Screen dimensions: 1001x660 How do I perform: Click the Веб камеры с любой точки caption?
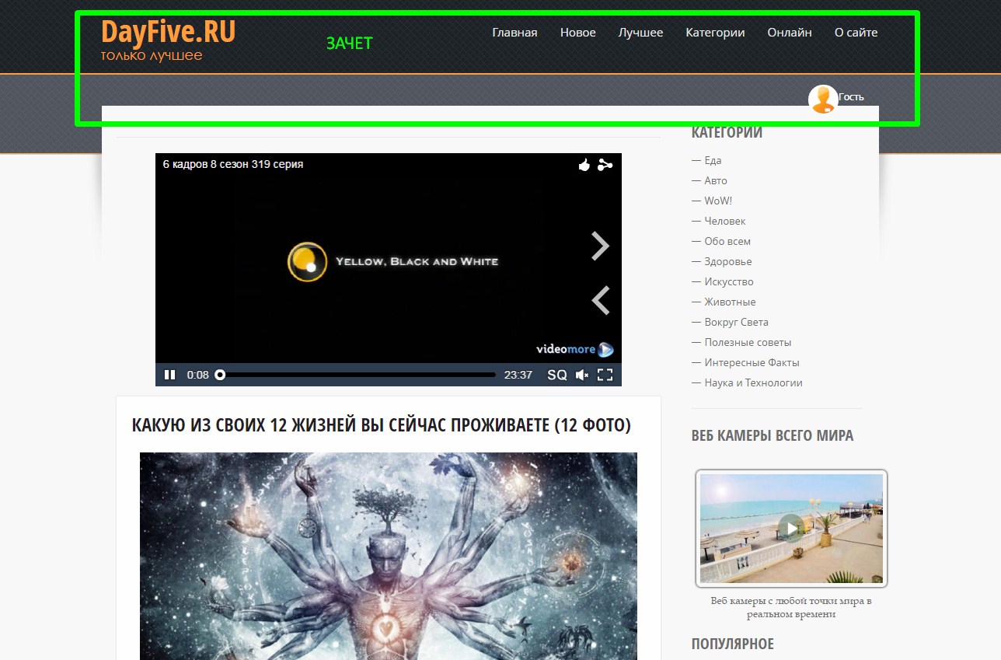791,607
